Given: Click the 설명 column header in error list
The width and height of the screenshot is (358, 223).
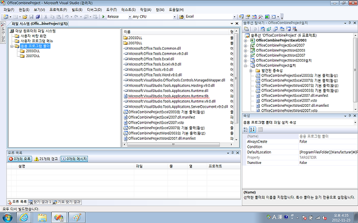Looking at the screenshot, I should 76,166.
